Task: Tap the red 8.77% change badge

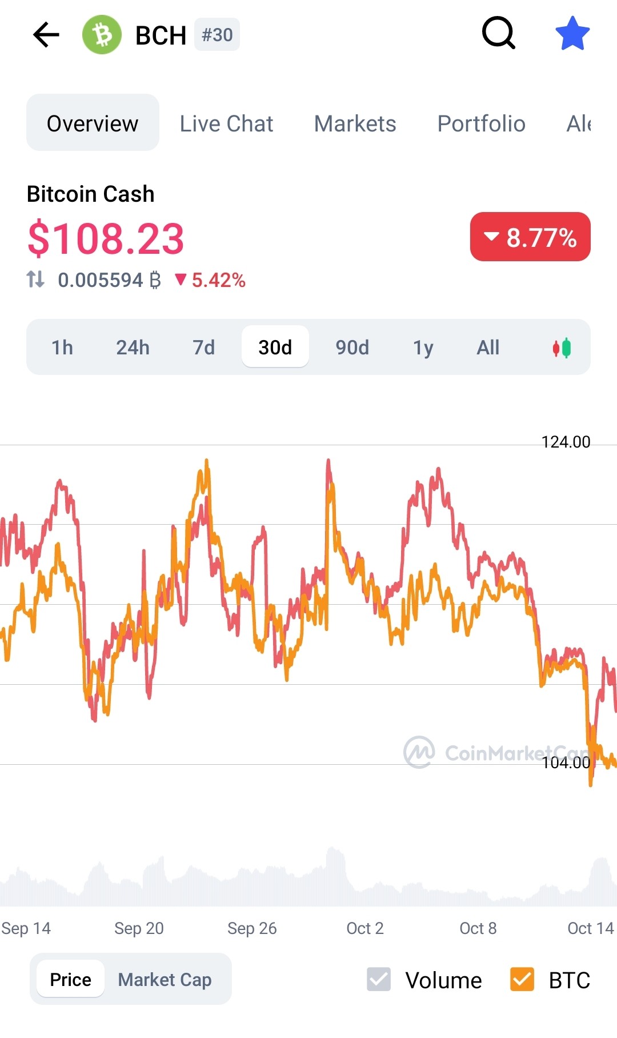Action: click(530, 237)
